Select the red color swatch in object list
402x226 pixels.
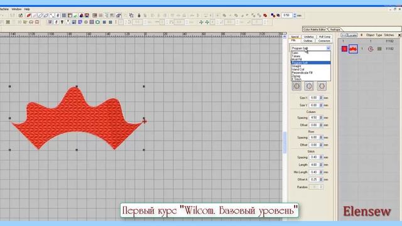pos(344,49)
